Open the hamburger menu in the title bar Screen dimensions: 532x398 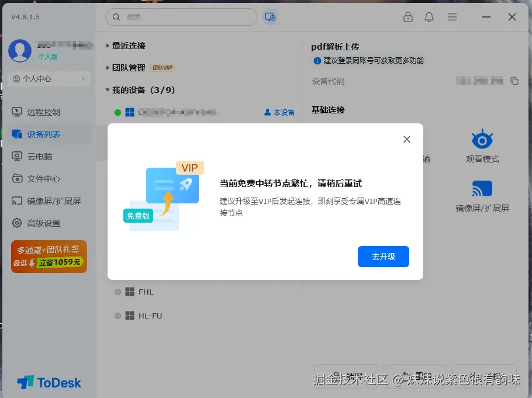(452, 17)
